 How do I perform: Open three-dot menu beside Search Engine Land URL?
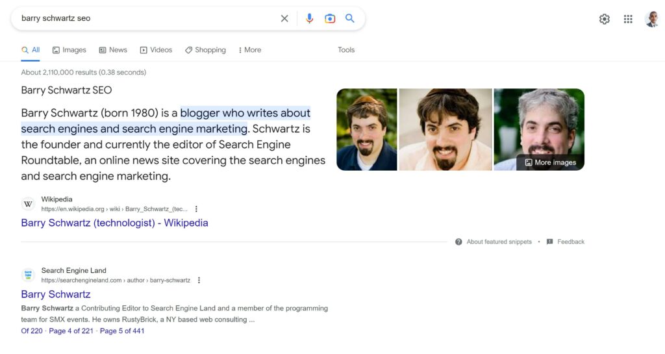(199, 280)
